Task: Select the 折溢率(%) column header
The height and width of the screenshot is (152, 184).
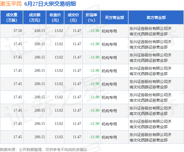Action: click(91, 18)
